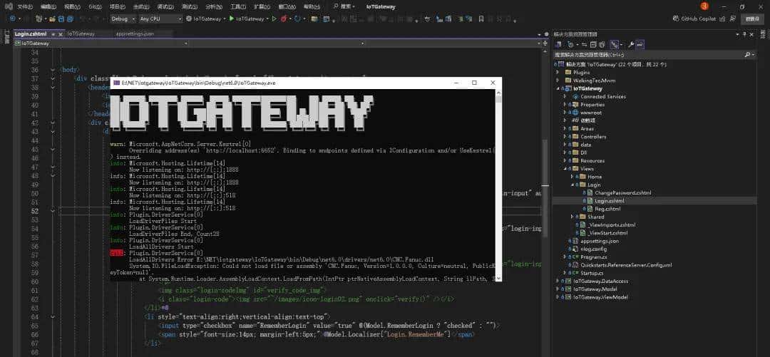
Task: Click the search magnifier in Solution Explorer
Action: coord(747,54)
